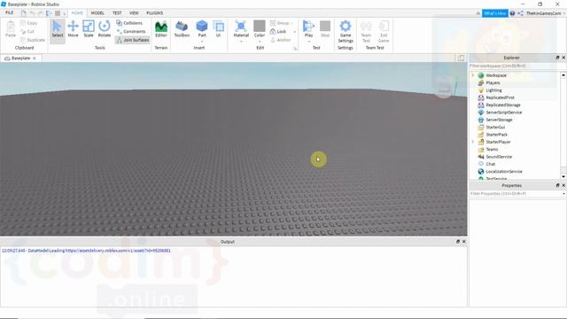Image resolution: width=567 pixels, height=319 pixels.
Task: Activate the Move tool
Action: (x=73, y=29)
